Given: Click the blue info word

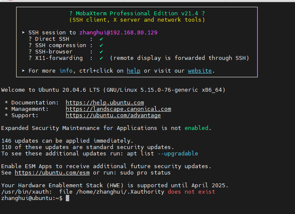Looking at the screenshot, I should tap(66, 71).
